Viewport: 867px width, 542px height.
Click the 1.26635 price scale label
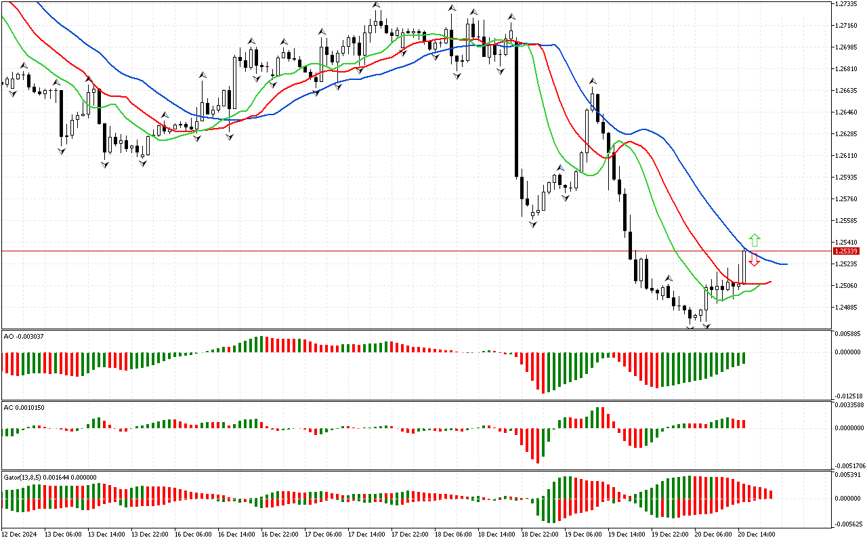pyautogui.click(x=847, y=91)
